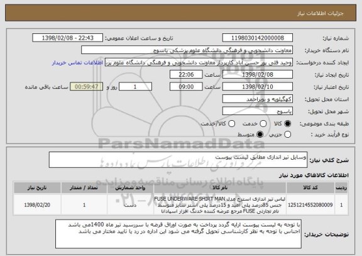
Task: Click the ردیف column header
Action: point(341,187)
